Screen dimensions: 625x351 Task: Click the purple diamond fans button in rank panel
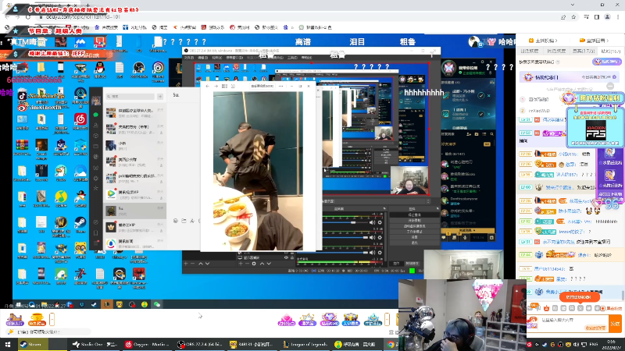coord(607,62)
